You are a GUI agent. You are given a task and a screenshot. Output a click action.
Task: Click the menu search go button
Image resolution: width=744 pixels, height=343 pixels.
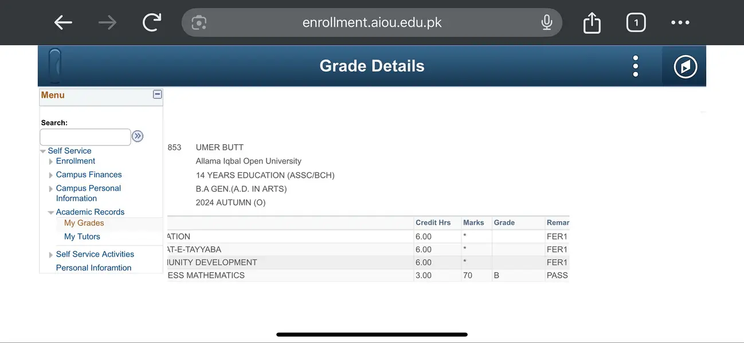pyautogui.click(x=138, y=136)
